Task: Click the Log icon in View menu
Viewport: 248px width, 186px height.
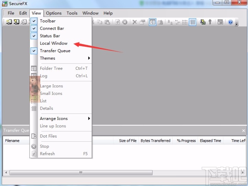Action: (34, 76)
